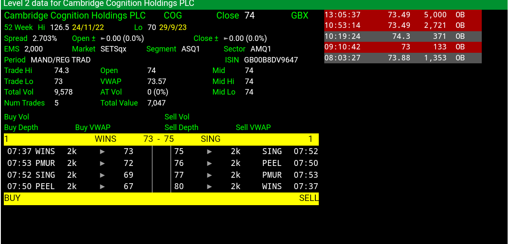
Task: Select the Trade Hi value 74.3
Action: 61,70
